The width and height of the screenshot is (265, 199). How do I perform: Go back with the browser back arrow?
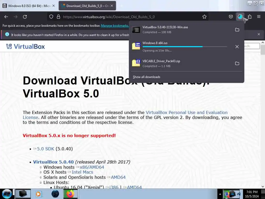(6, 17)
